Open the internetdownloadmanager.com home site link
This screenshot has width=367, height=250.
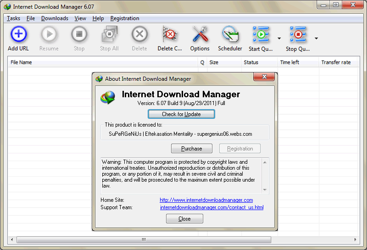pyautogui.click(x=206, y=200)
